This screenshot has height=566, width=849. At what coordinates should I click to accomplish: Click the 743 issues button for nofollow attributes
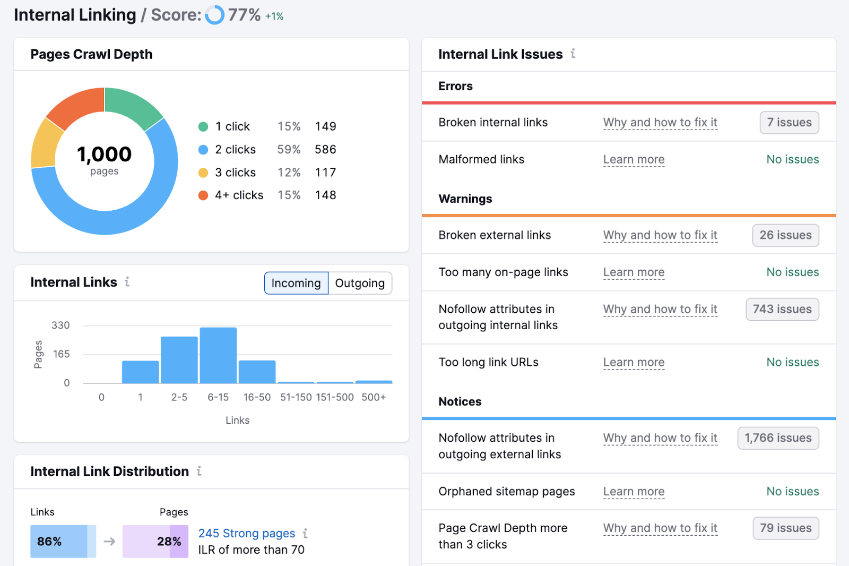click(782, 309)
